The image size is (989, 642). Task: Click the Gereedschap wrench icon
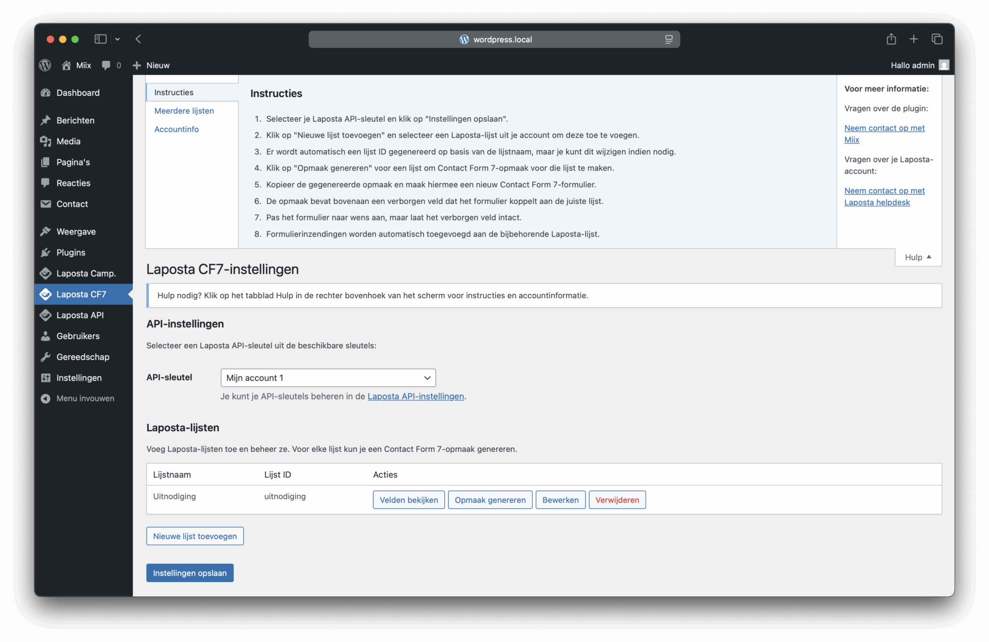click(46, 357)
